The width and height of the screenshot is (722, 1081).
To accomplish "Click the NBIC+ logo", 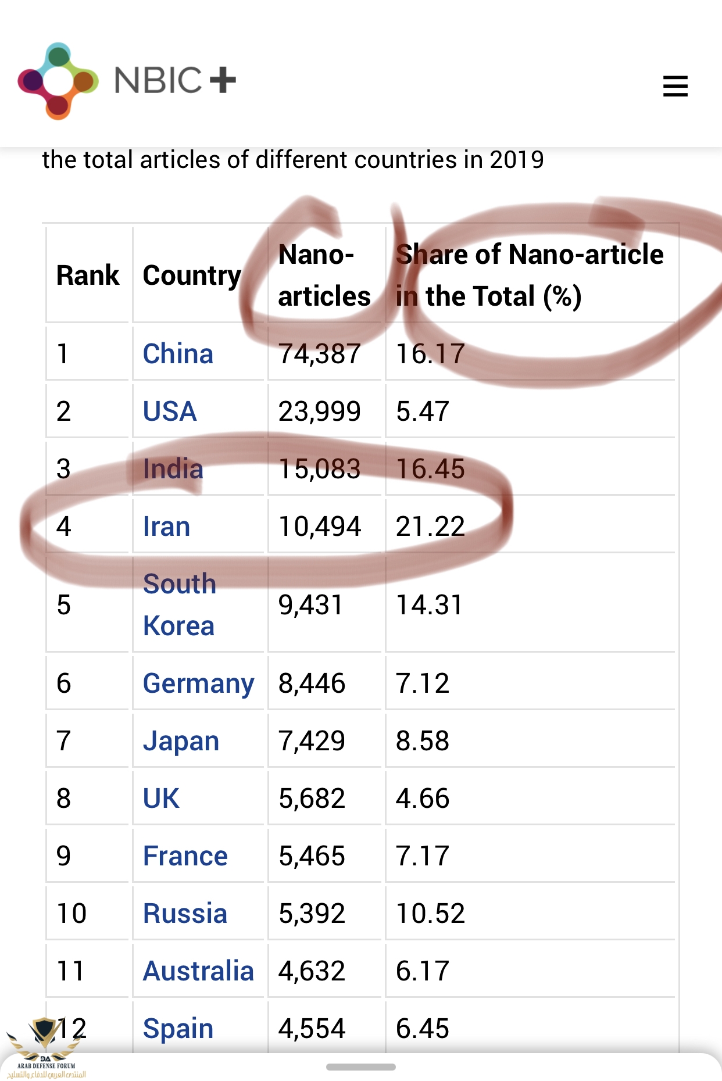I will (x=127, y=81).
